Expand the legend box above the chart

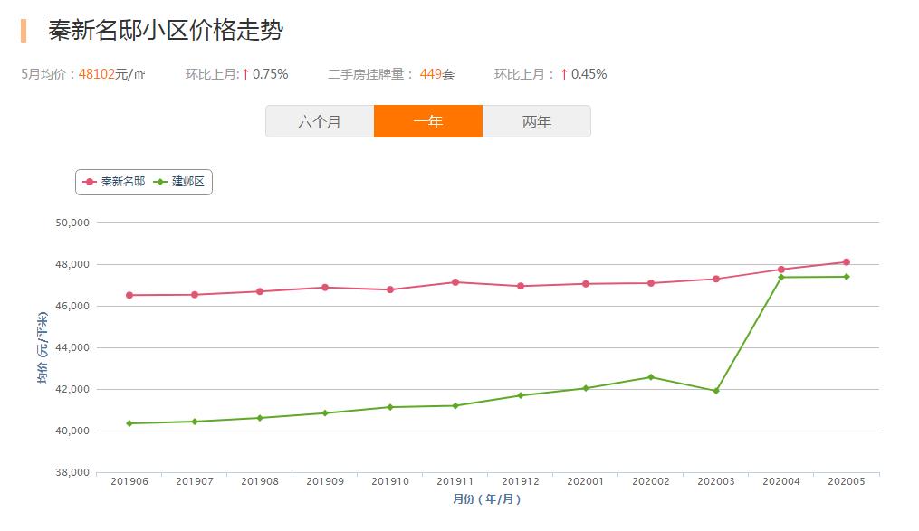(x=145, y=181)
